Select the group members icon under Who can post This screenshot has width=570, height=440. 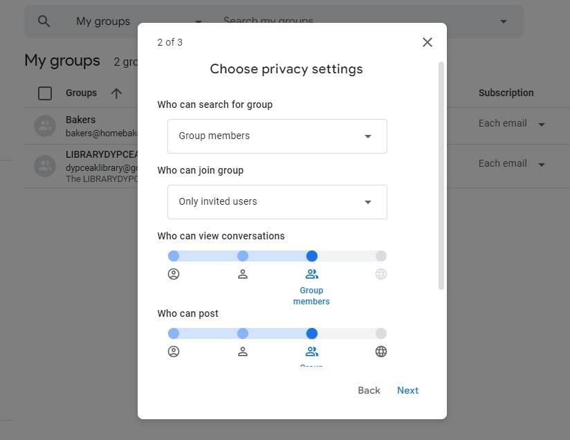coord(311,351)
